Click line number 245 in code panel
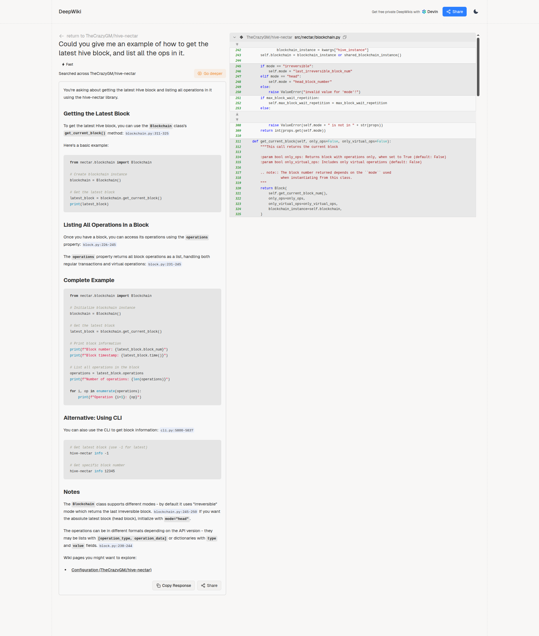Image resolution: width=539 pixels, height=636 pixels. tap(238, 66)
